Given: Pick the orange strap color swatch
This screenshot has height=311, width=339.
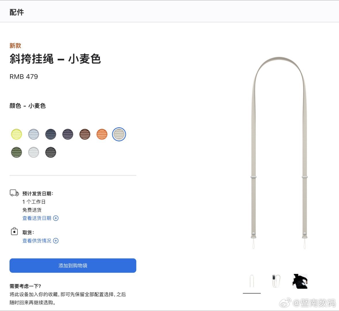Looking at the screenshot, I should 102,134.
